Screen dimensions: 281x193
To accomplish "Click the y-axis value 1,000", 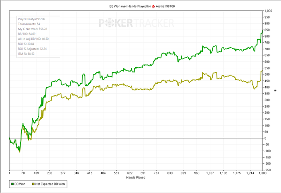I will pyautogui.click(x=268, y=11).
